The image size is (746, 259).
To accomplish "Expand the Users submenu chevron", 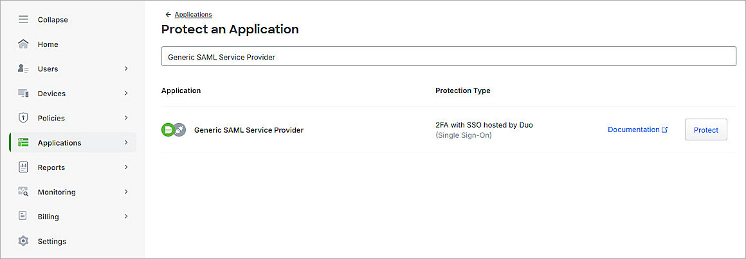I will 126,69.
